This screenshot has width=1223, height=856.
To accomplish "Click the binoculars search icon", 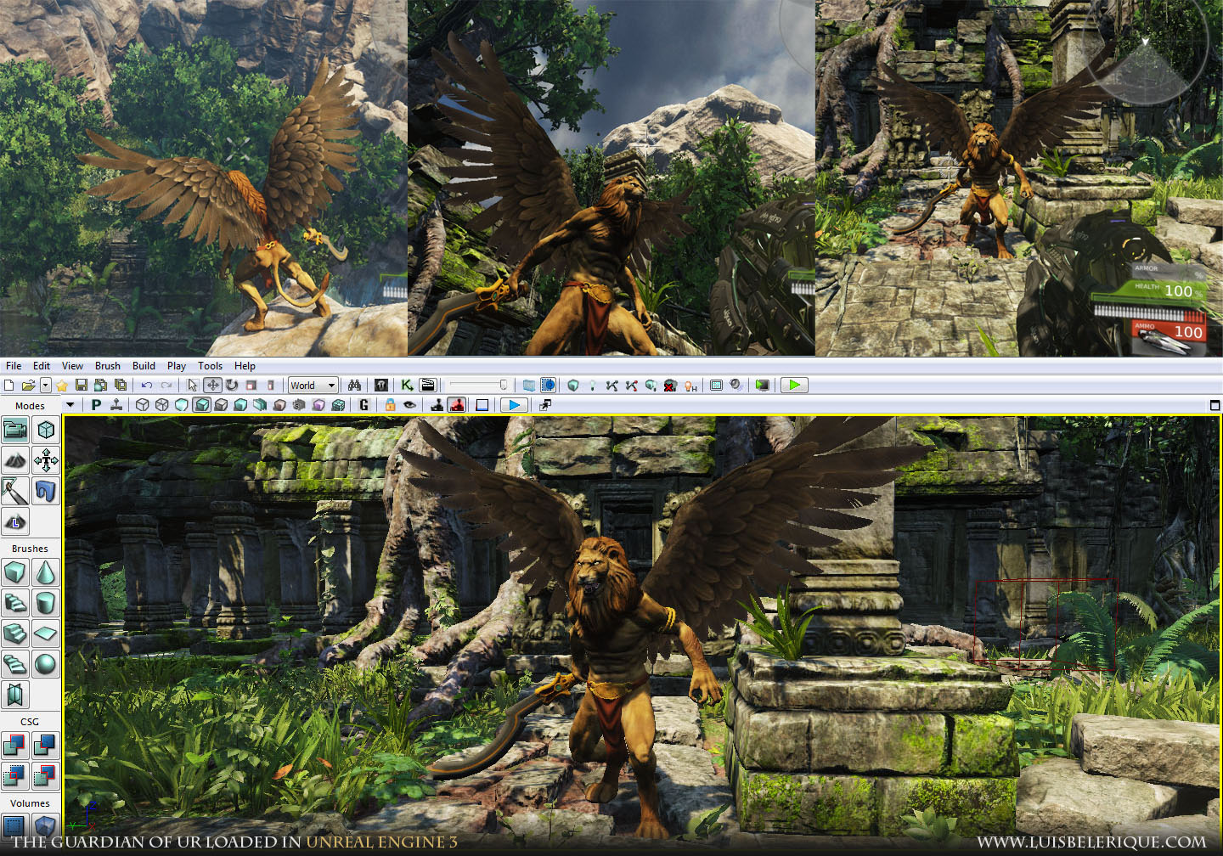I will (354, 386).
